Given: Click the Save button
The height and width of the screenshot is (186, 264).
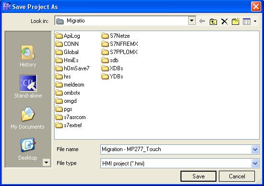Looking at the screenshot, I should [198, 176].
